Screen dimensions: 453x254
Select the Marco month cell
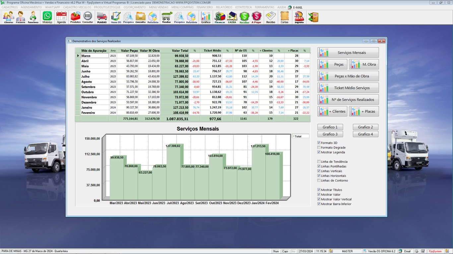click(x=95, y=56)
